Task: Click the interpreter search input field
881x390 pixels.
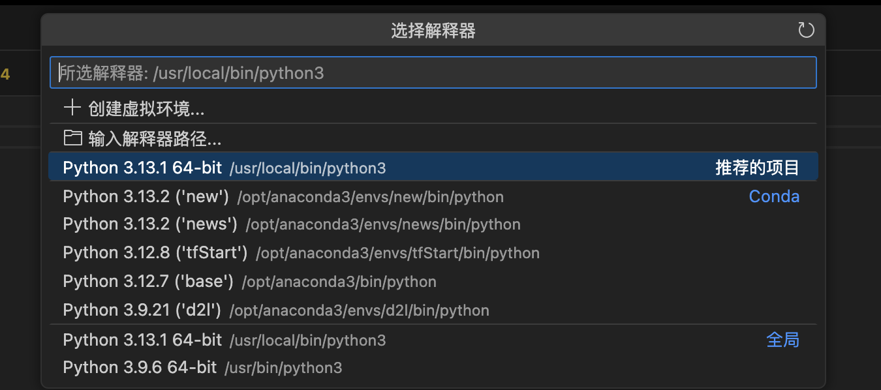Action: 433,72
